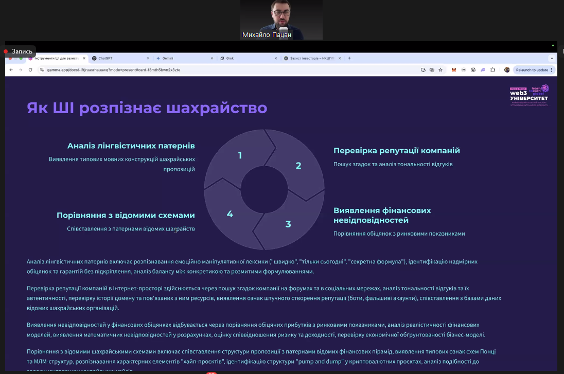Expand the tab search dropdown arrow

coord(552,58)
